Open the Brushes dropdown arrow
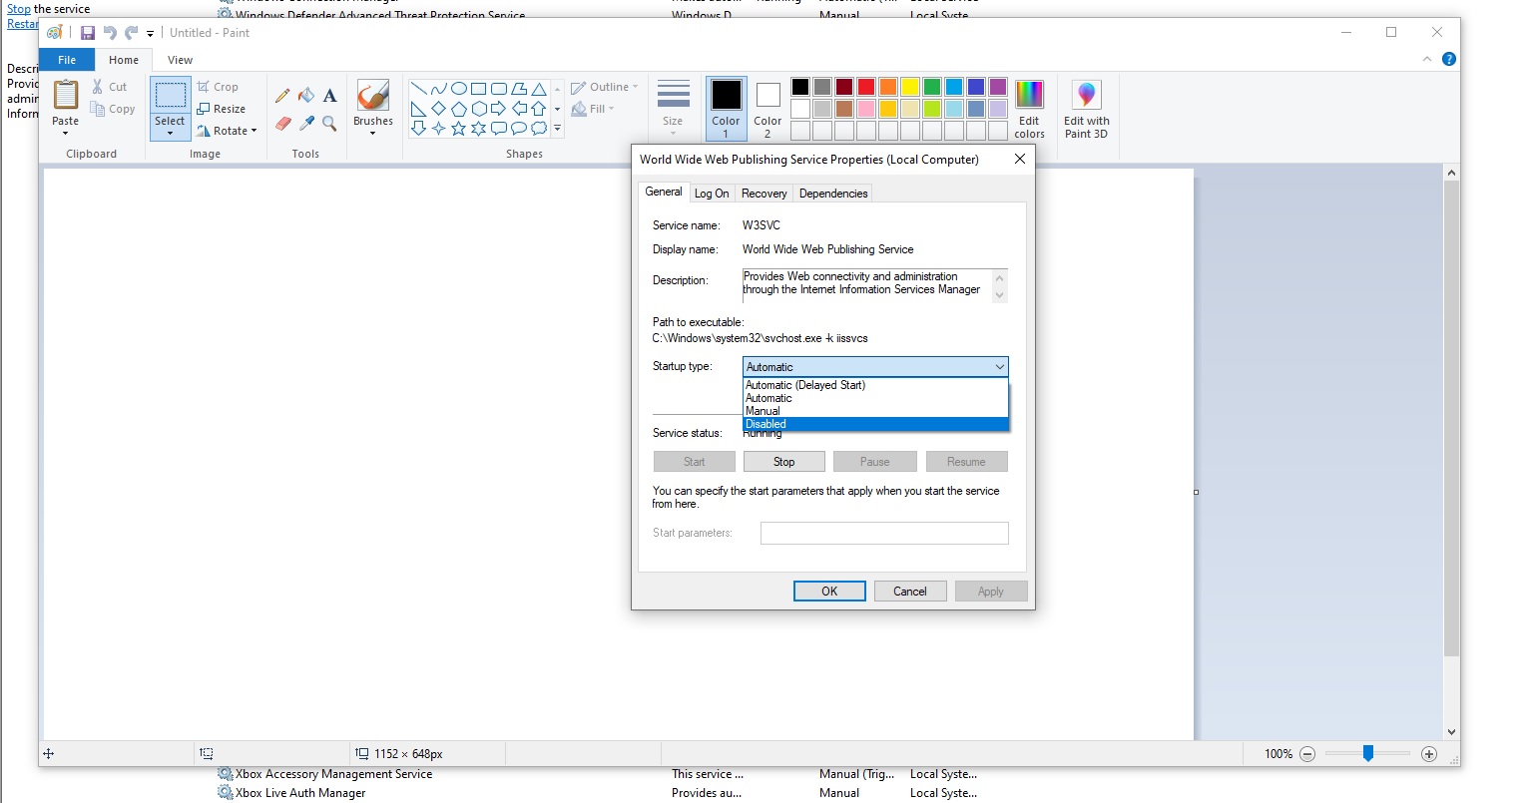Viewport: 1532px width, 803px height. pos(372,133)
